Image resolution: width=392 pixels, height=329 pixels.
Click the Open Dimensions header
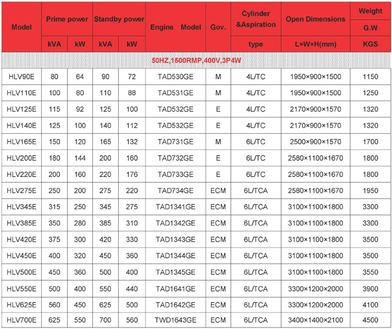(x=316, y=19)
